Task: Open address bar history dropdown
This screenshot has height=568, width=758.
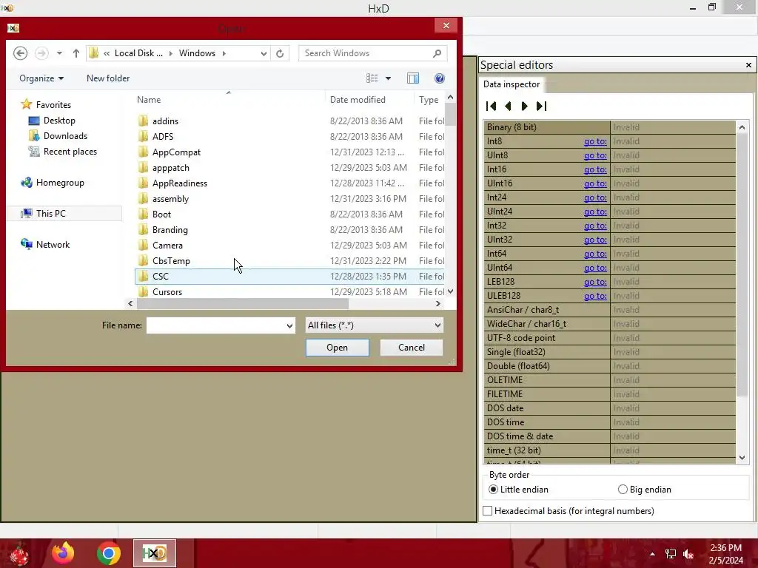Action: point(264,53)
